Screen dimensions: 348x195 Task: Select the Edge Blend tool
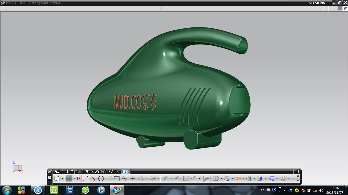click(x=260, y=178)
